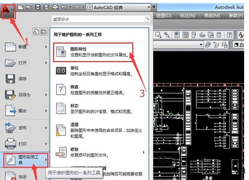
Task: Click the New file icon in quick access toolbar
Action: [21, 7]
